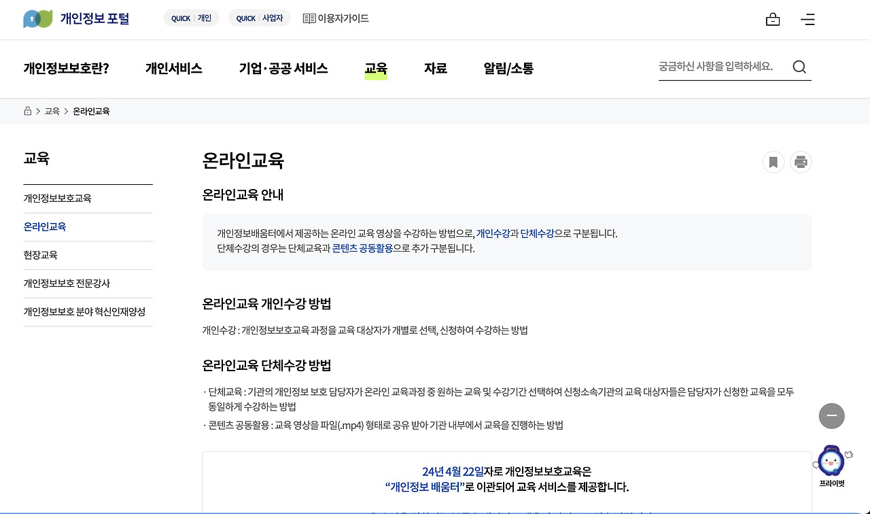The height and width of the screenshot is (514, 870).
Task: Click the QUICK 개인 button
Action: coord(191,18)
